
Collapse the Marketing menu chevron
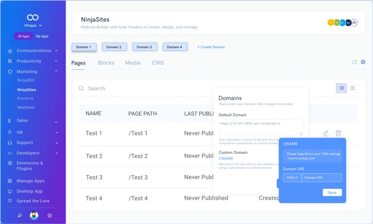point(56,71)
